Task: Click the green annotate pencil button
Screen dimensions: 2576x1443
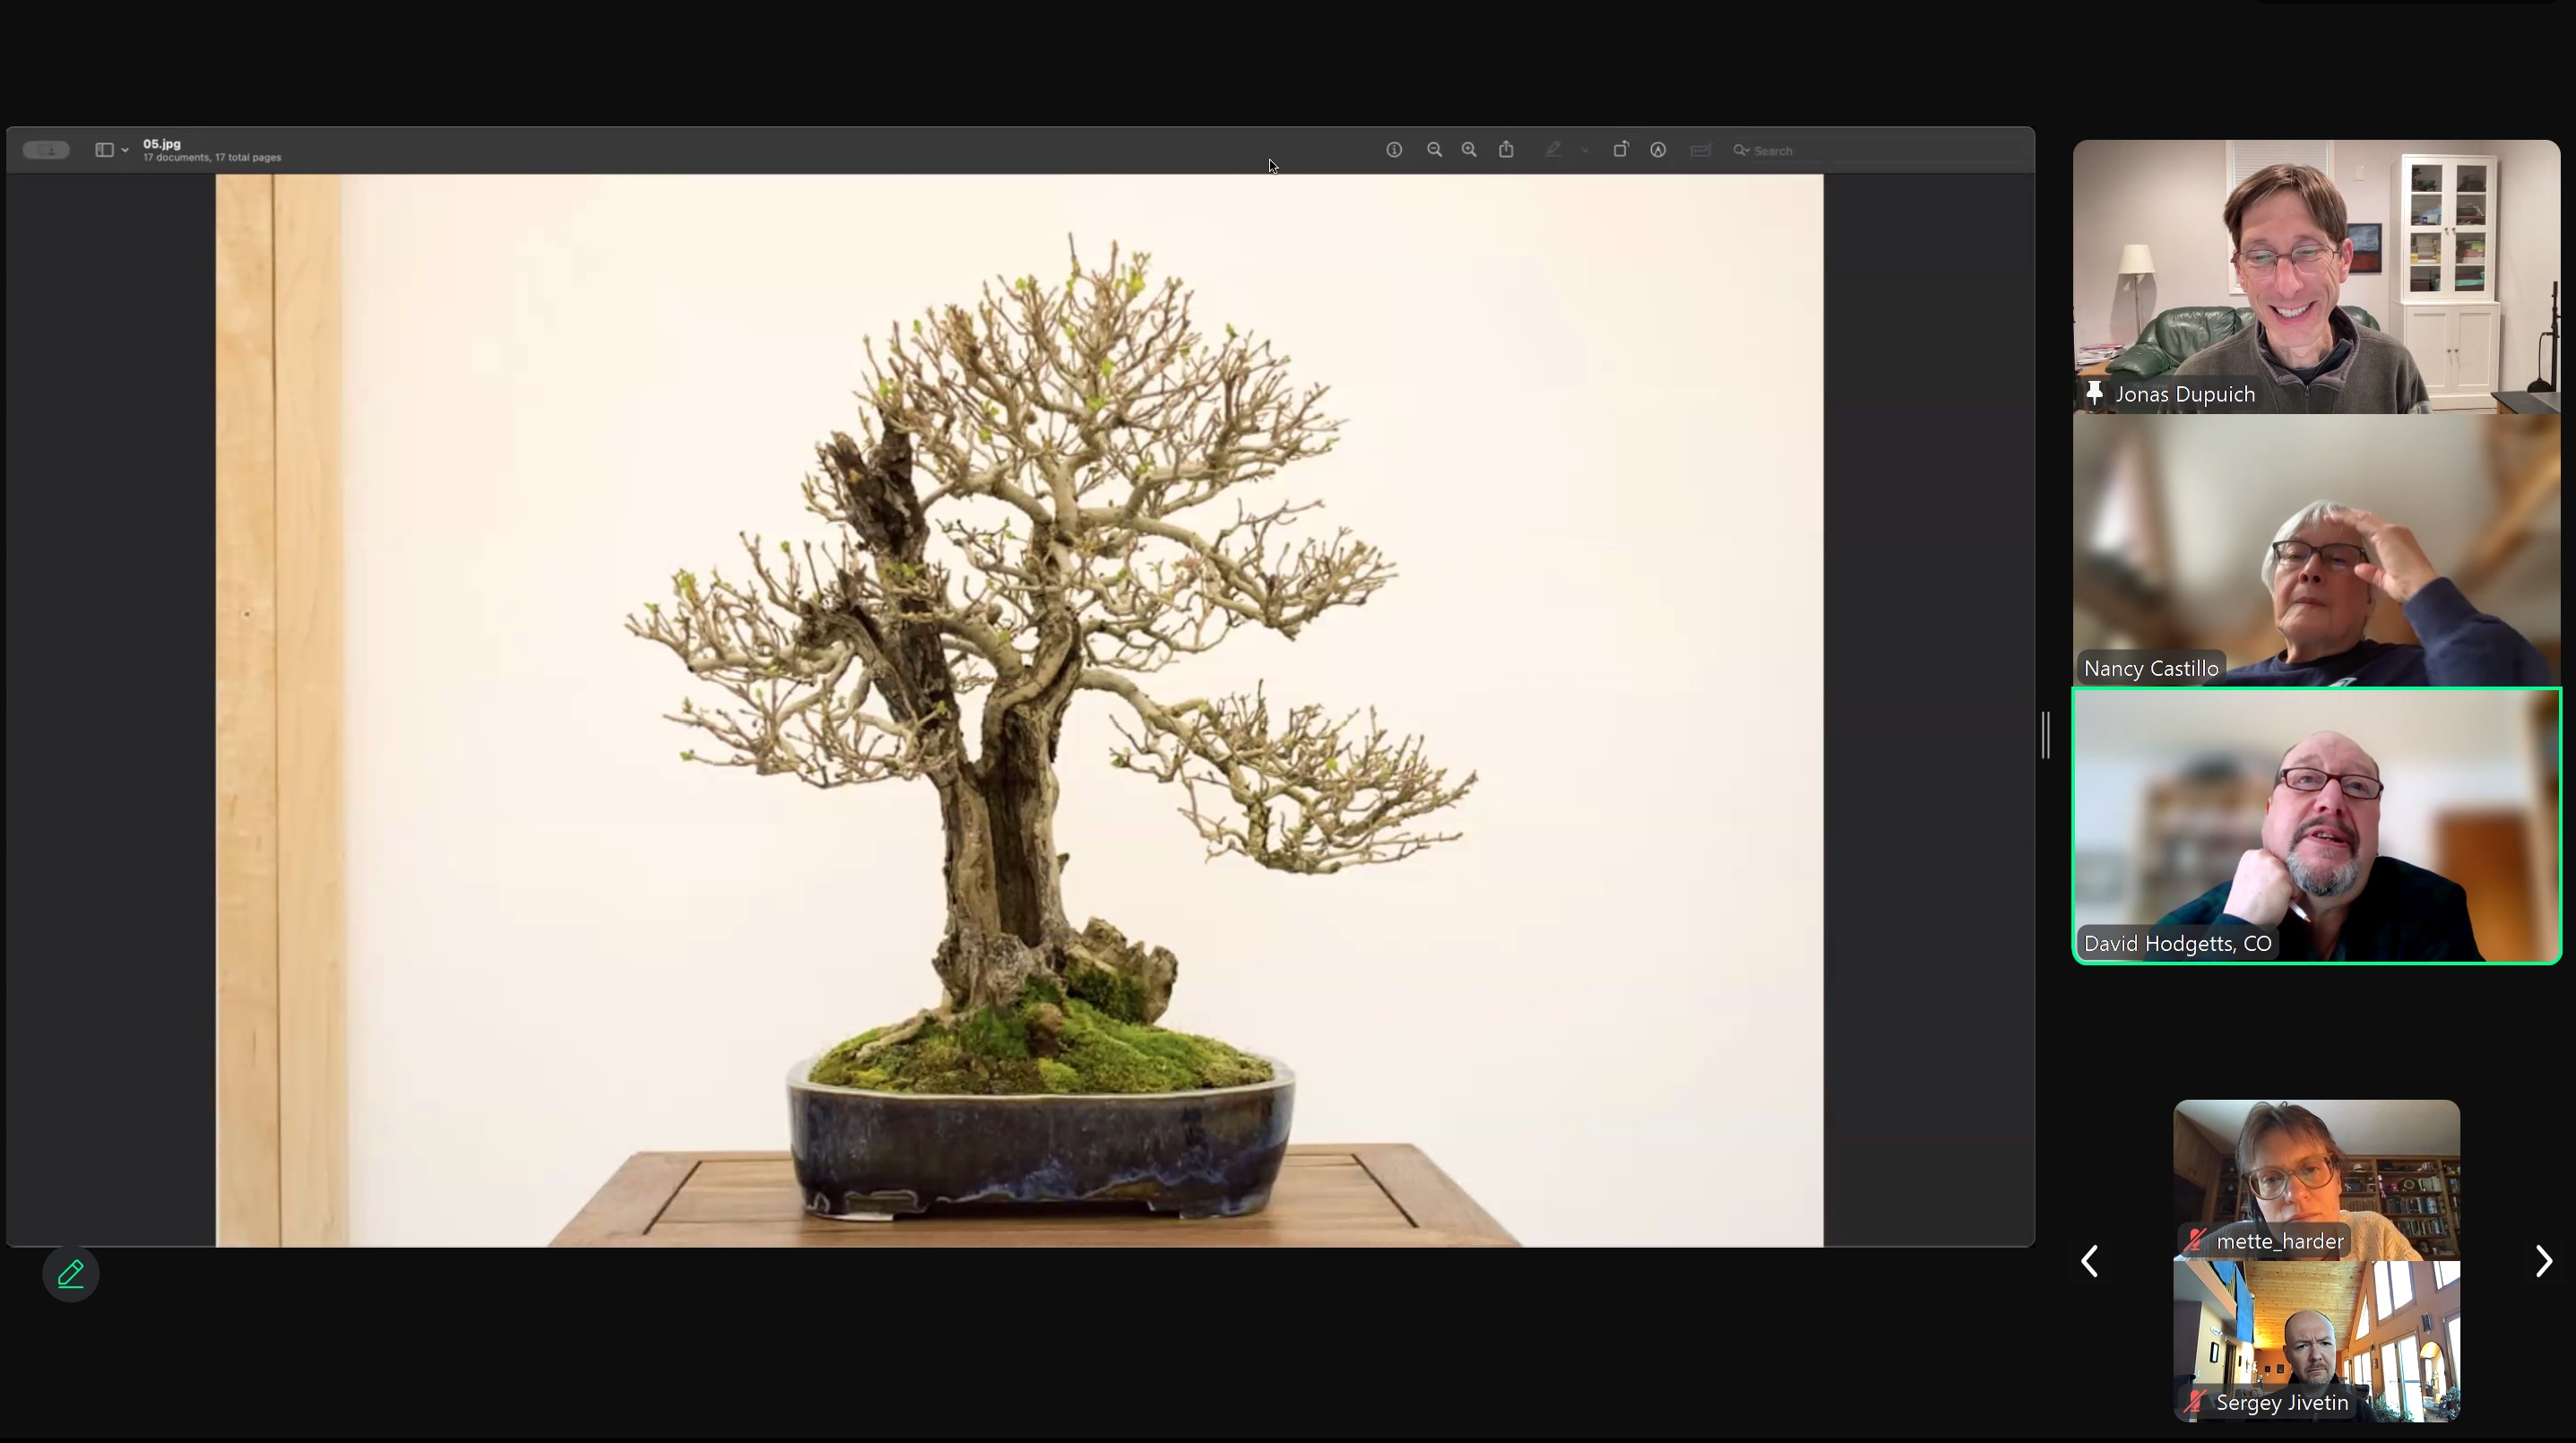Action: pos(71,1274)
